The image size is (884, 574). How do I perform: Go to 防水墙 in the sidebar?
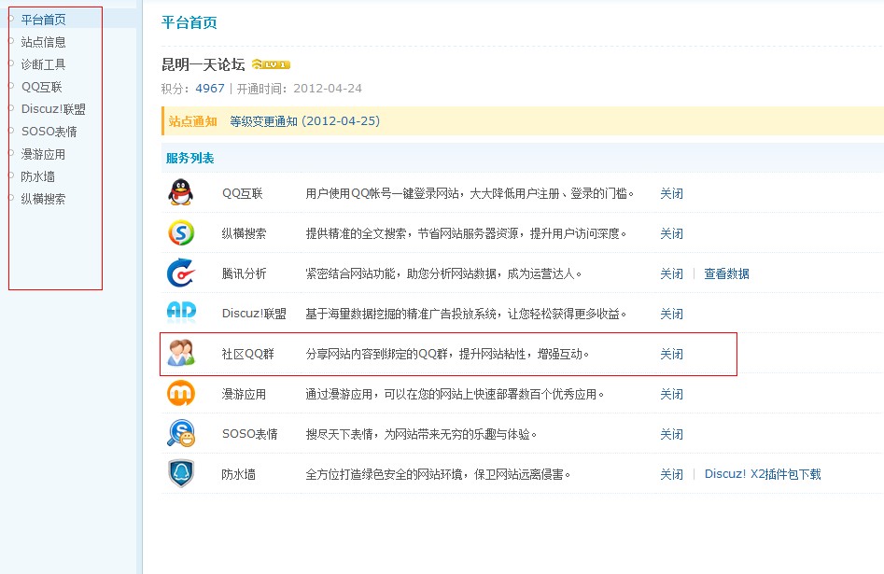37,176
